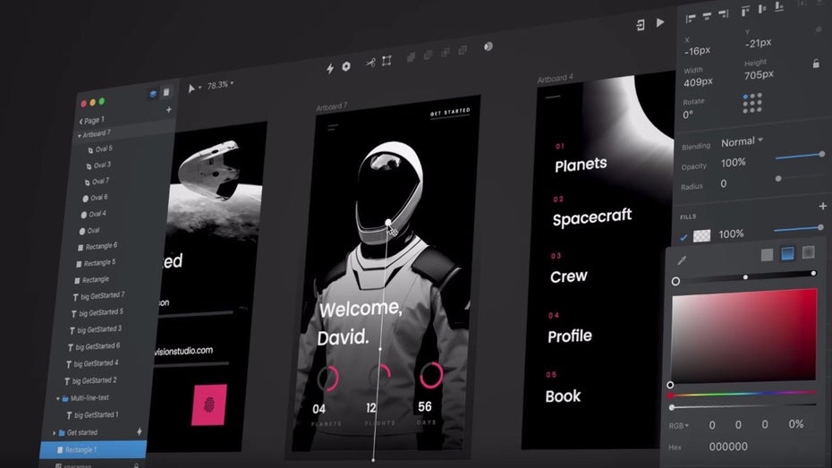
Task: Pick a color with the eyedropper
Action: click(x=682, y=260)
